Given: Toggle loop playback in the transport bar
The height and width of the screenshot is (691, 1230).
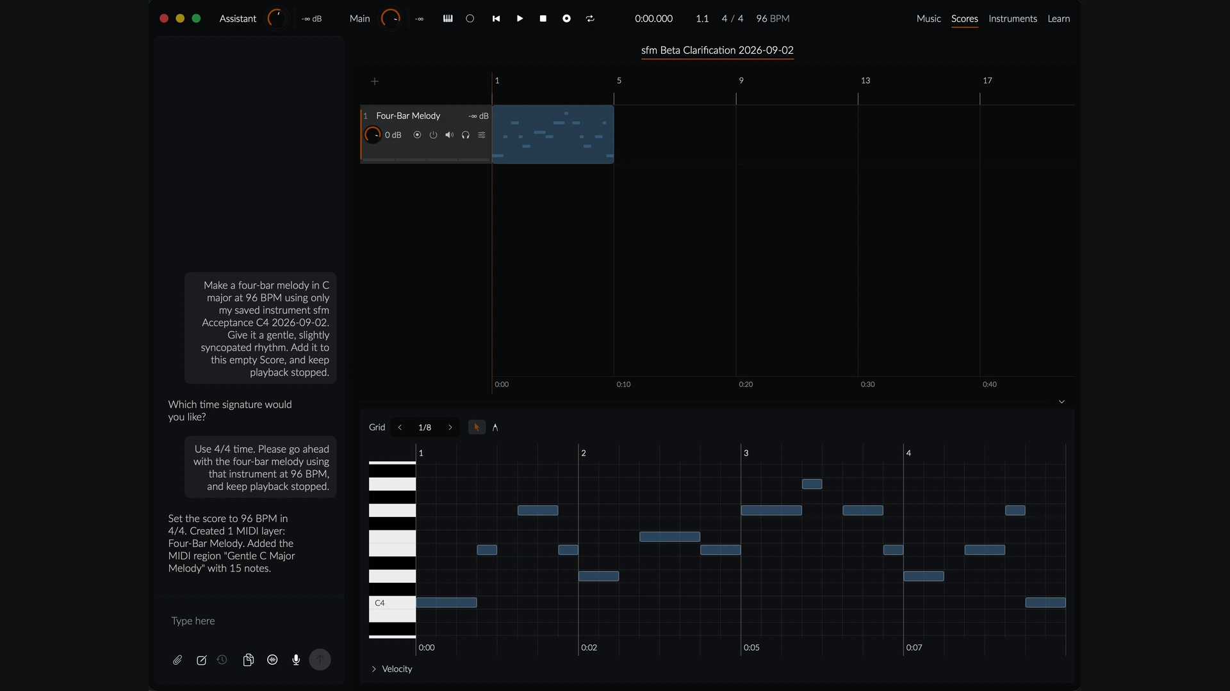Looking at the screenshot, I should pyautogui.click(x=590, y=19).
